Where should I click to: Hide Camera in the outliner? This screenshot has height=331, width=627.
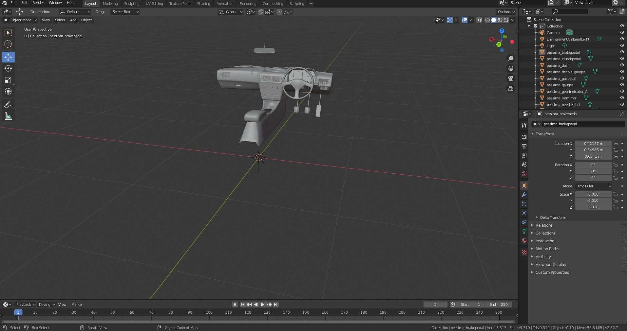pyautogui.click(x=622, y=32)
